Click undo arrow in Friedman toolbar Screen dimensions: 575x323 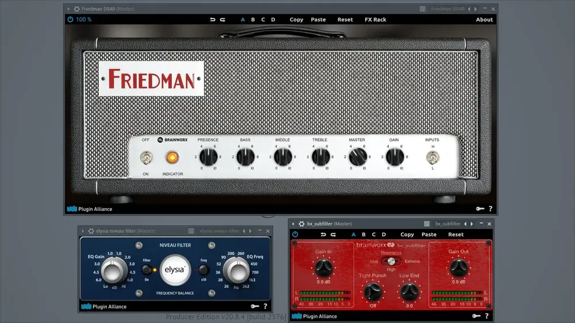click(212, 20)
